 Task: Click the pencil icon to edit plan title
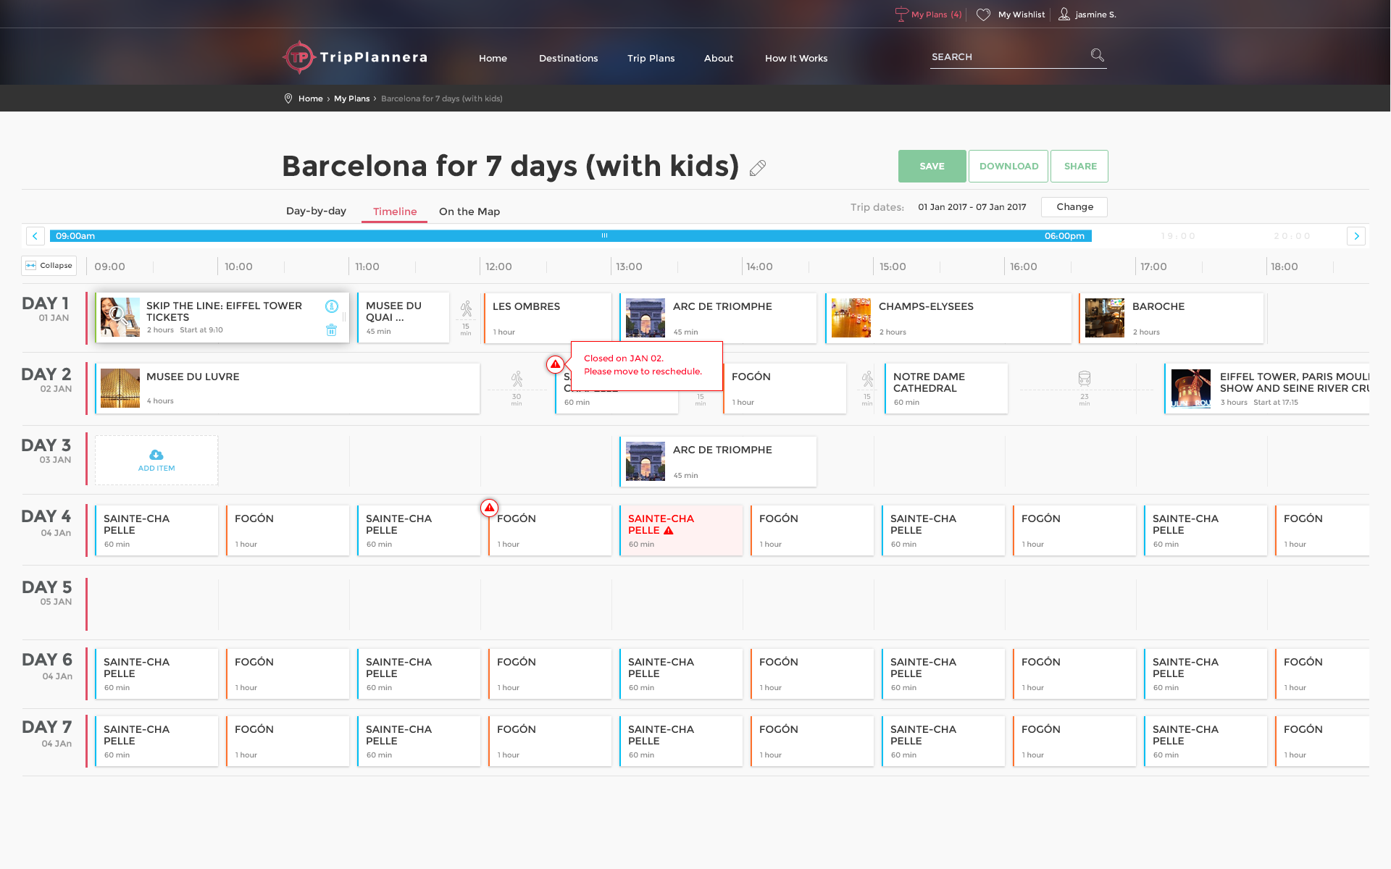(x=758, y=168)
